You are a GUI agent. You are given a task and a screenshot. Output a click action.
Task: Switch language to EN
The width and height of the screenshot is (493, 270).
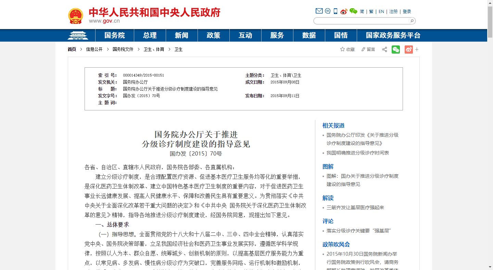pos(381,12)
